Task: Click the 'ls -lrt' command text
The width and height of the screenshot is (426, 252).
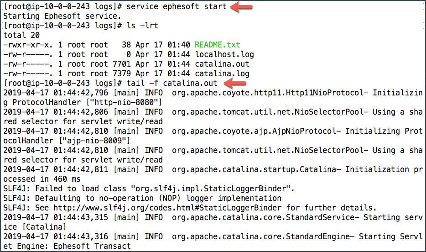Action: [x=142, y=26]
